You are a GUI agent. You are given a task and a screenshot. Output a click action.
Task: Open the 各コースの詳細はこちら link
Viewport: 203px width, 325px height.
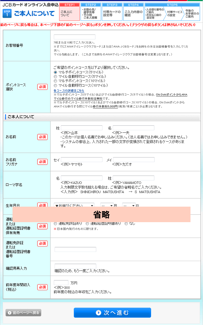coord(69,91)
